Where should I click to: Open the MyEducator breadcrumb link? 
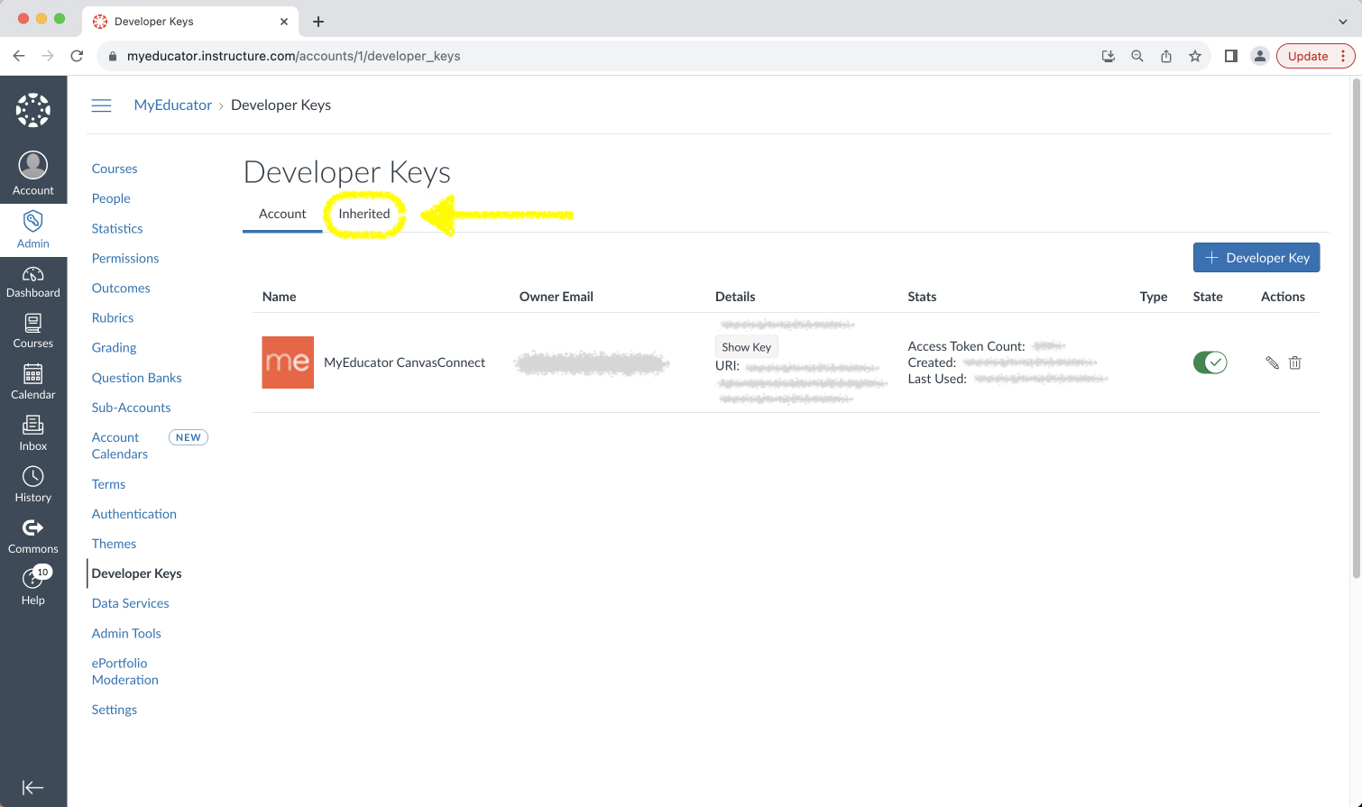click(x=173, y=105)
